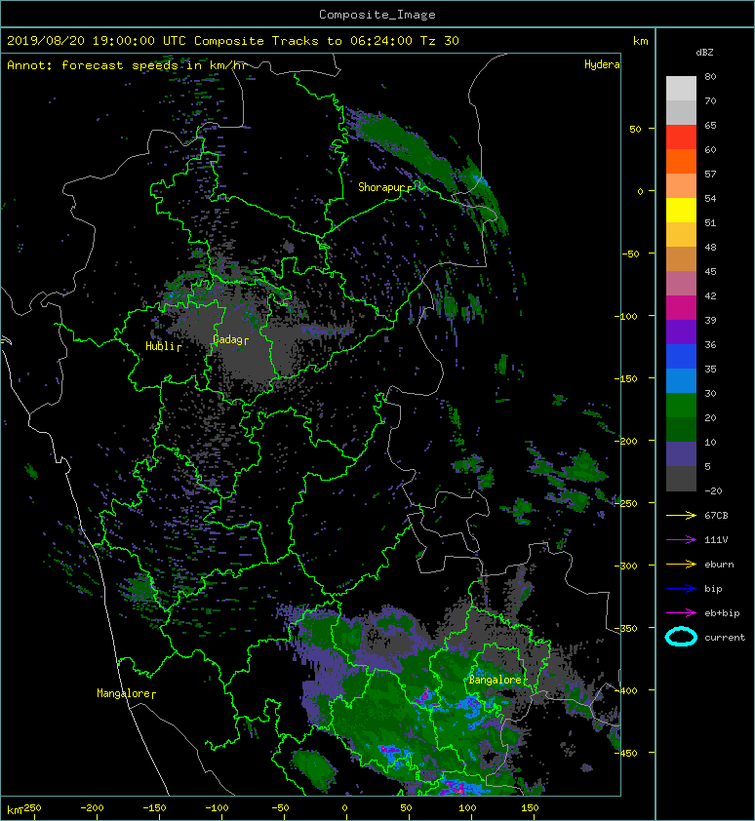Click the yellow 67CB track arrow in legend

[681, 516]
